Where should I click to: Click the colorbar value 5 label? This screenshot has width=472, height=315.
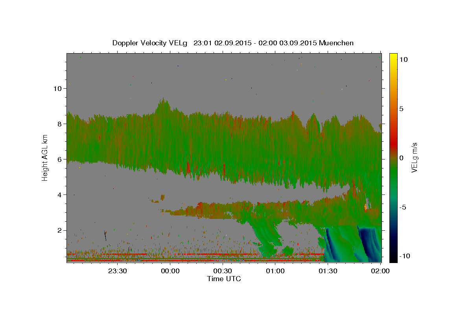click(x=402, y=109)
